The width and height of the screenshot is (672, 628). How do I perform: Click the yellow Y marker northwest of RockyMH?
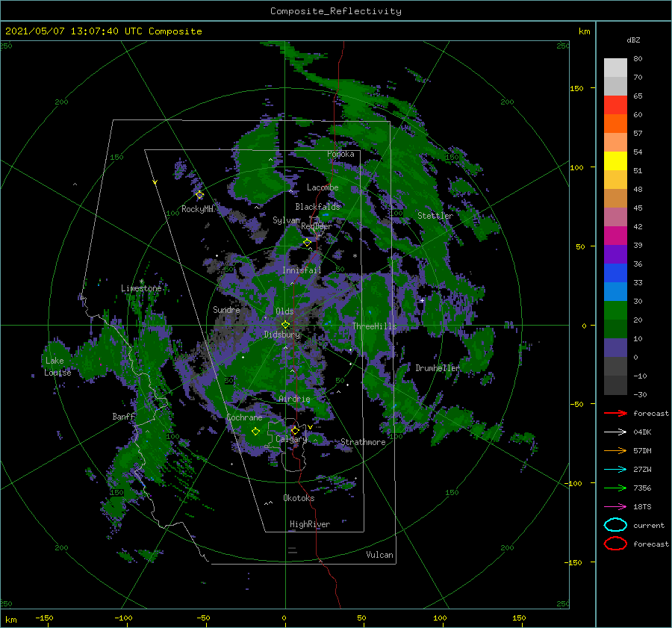[x=155, y=182]
